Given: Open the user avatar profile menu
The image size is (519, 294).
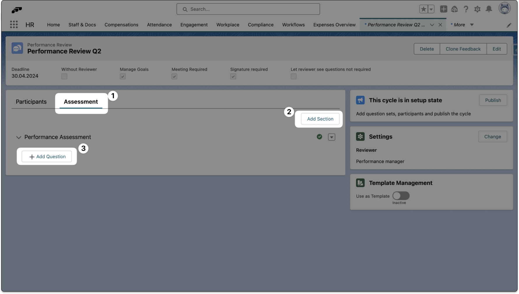Looking at the screenshot, I should click(504, 8).
